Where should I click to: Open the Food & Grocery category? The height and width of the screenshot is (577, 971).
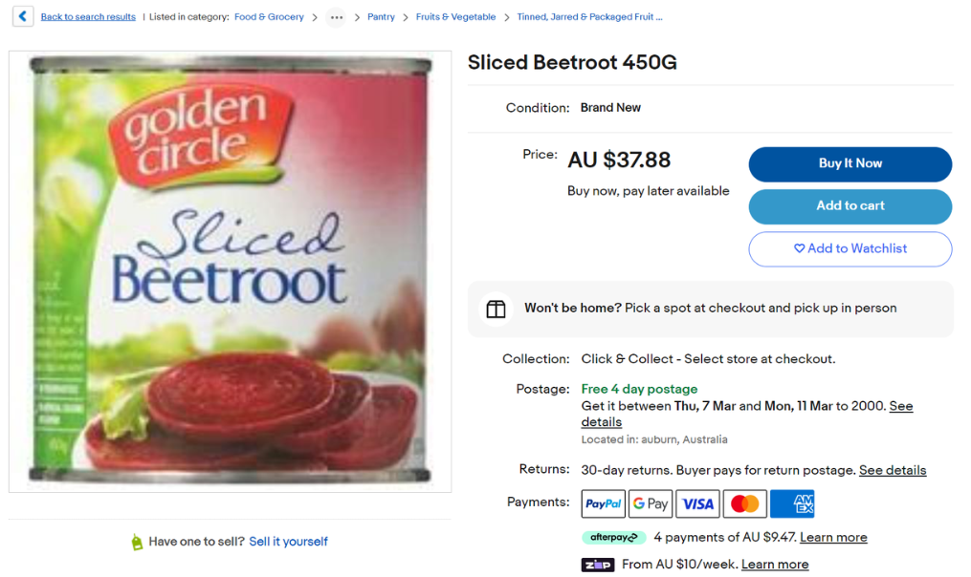click(269, 17)
